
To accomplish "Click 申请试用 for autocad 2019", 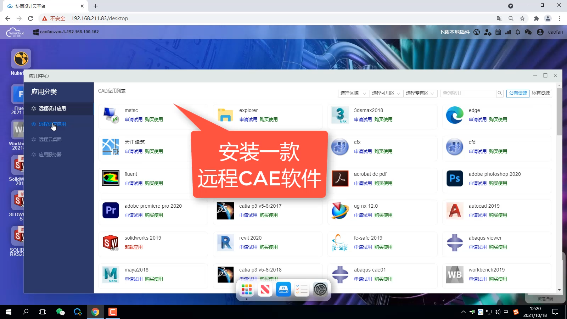I will (478, 215).
